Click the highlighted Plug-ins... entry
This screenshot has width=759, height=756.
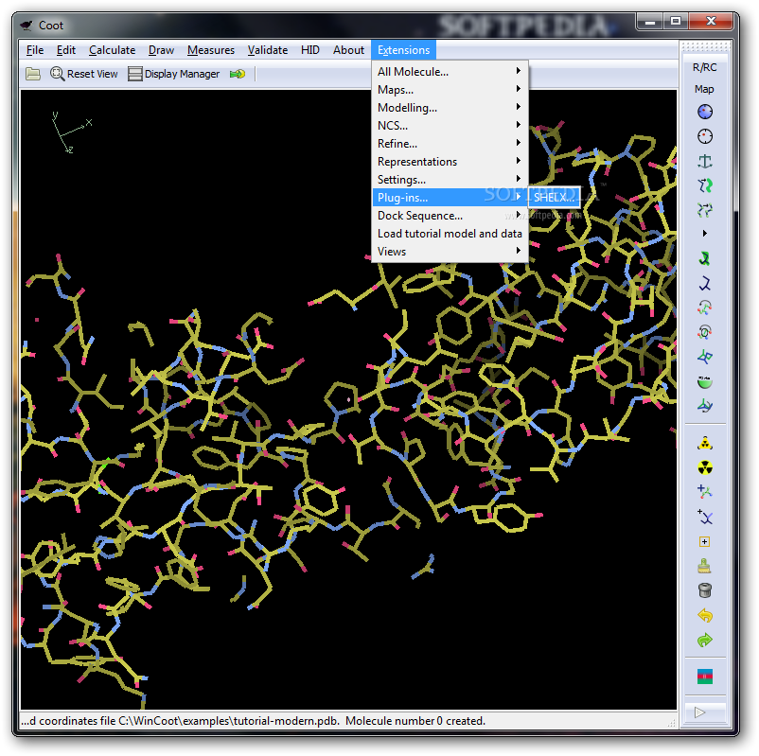450,198
